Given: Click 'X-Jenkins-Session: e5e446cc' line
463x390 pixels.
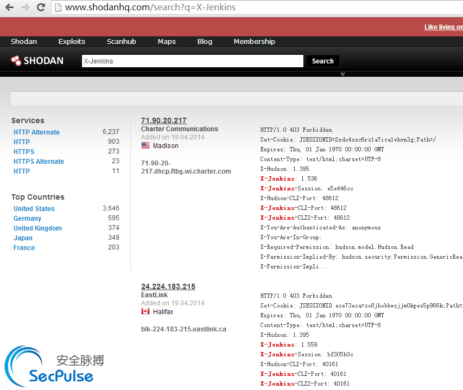Looking at the screenshot, I should click(x=307, y=188).
